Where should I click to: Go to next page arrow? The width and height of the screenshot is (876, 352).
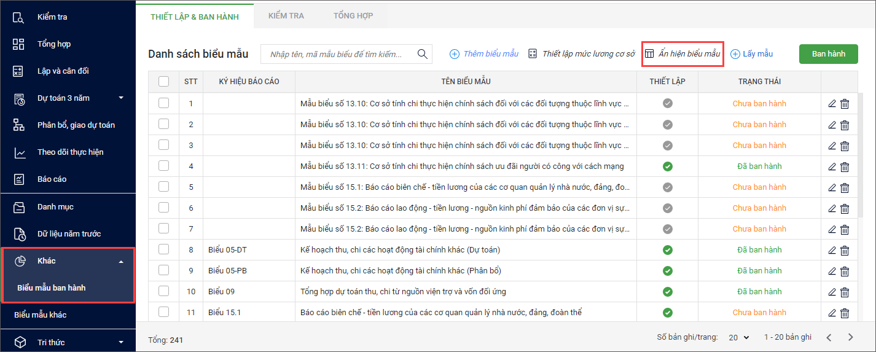(851, 337)
